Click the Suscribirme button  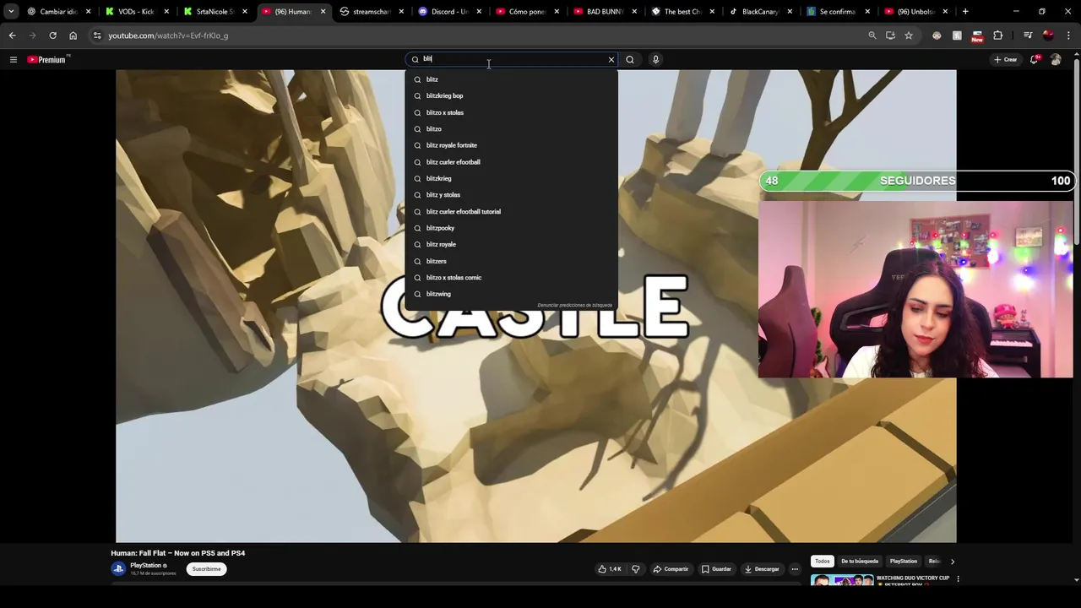click(206, 569)
